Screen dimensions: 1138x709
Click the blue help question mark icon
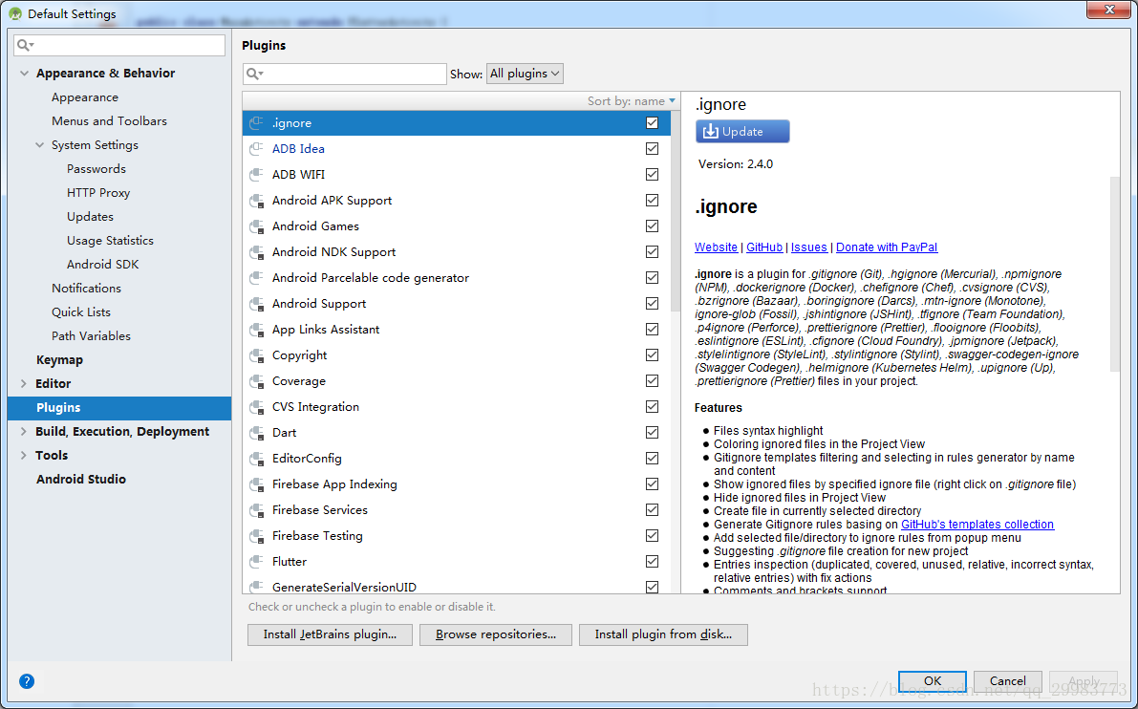(x=27, y=680)
